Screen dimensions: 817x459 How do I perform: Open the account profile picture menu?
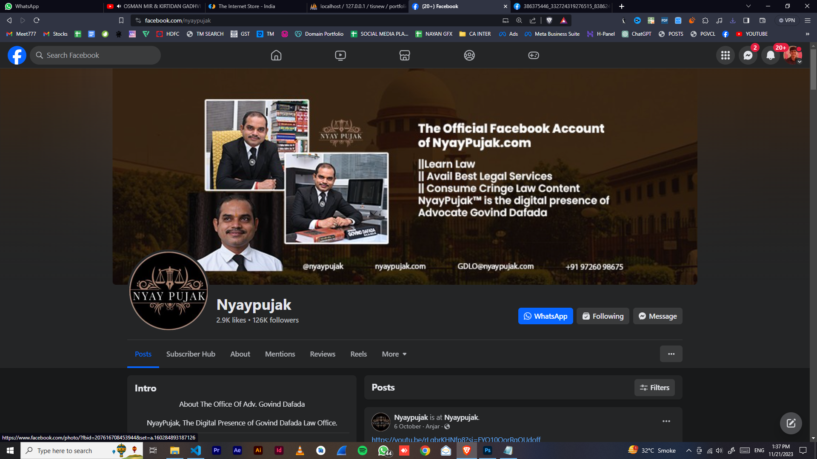coord(793,55)
